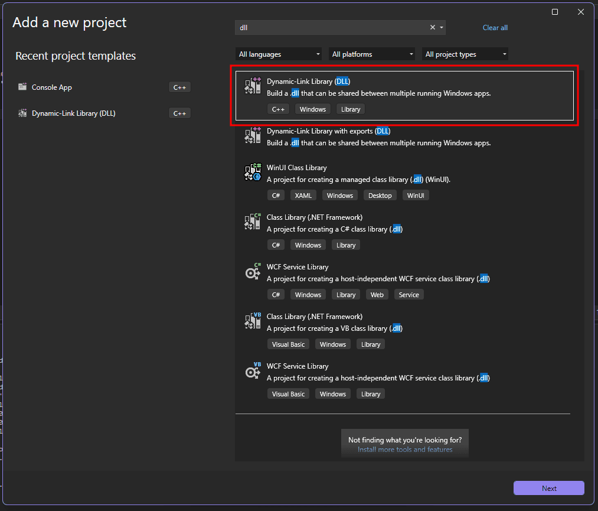Open the All languages dropdown
This screenshot has height=511, width=598.
279,54
